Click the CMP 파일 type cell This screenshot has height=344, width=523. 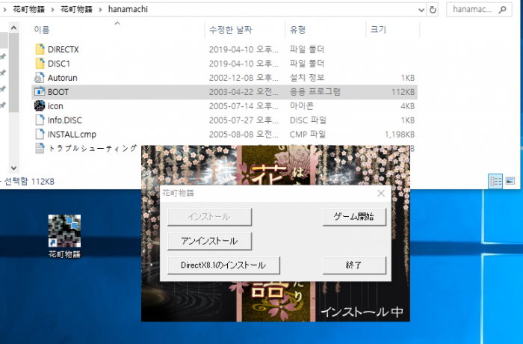(308, 135)
